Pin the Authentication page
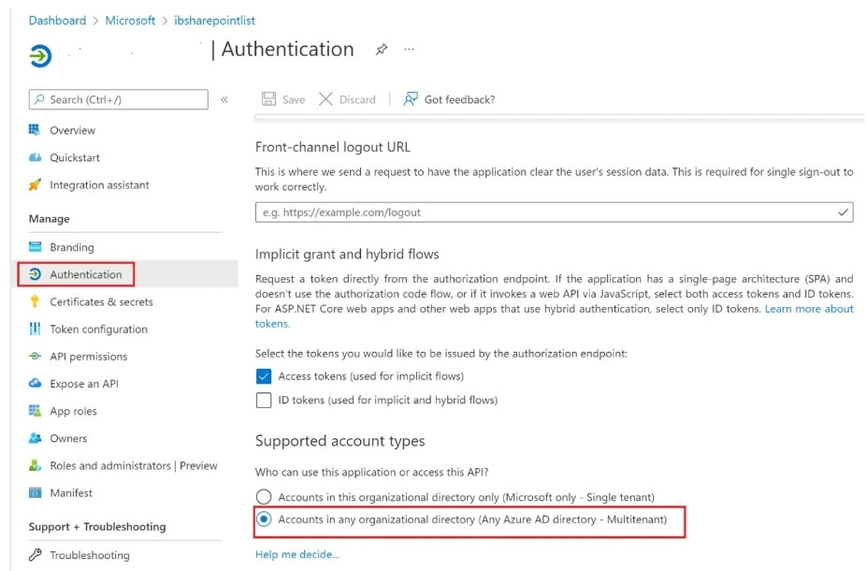866x571 pixels. click(382, 51)
